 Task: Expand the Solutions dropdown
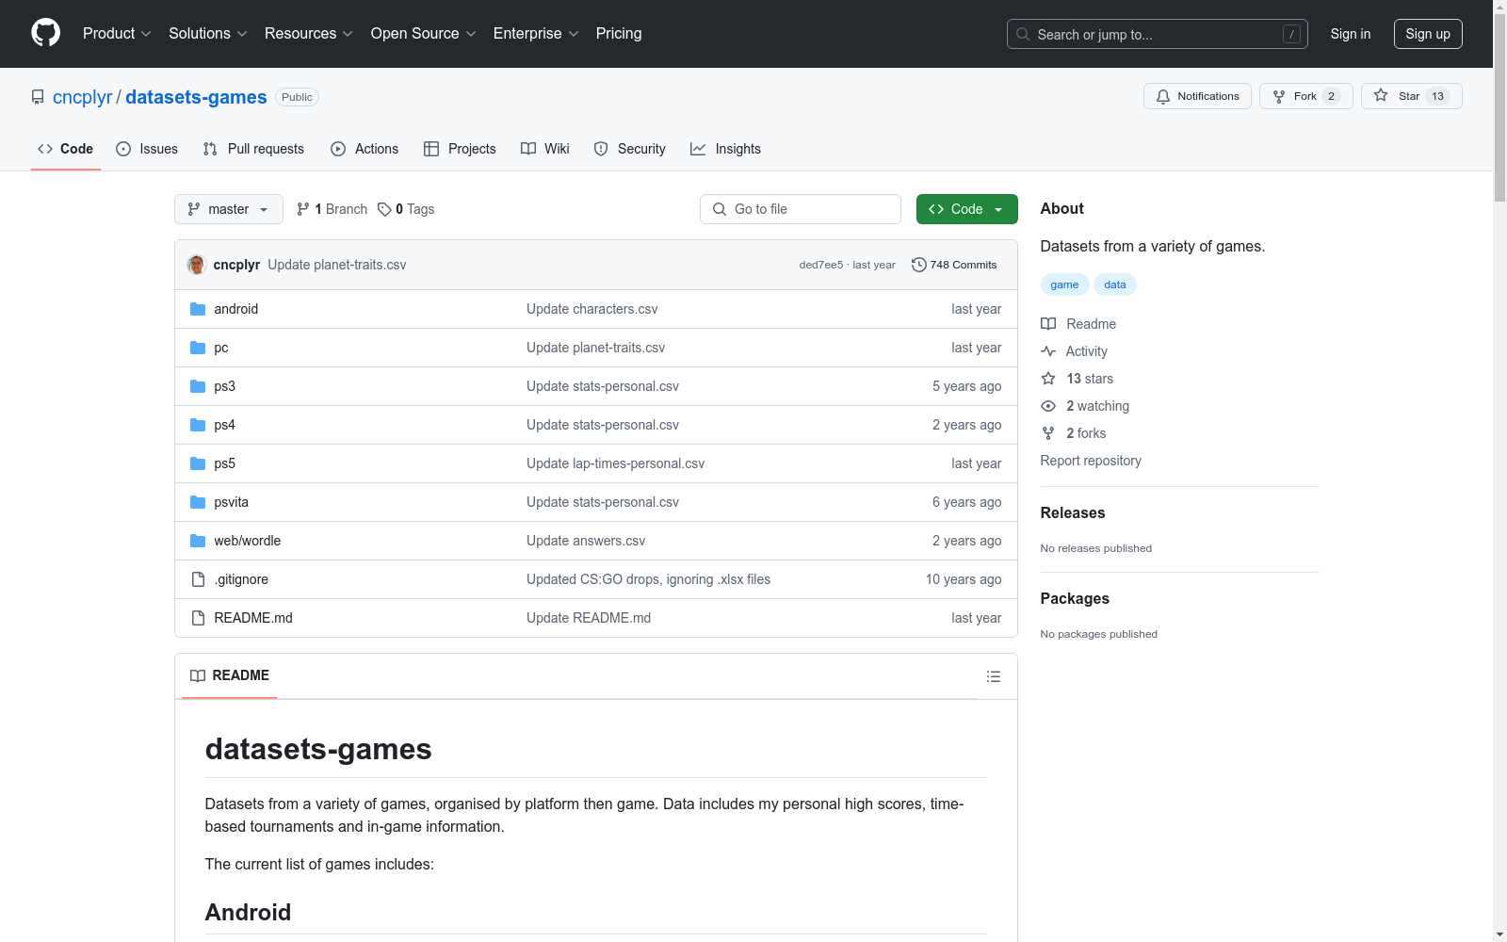click(208, 33)
